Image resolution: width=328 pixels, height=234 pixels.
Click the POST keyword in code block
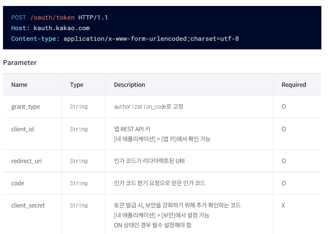click(19, 17)
